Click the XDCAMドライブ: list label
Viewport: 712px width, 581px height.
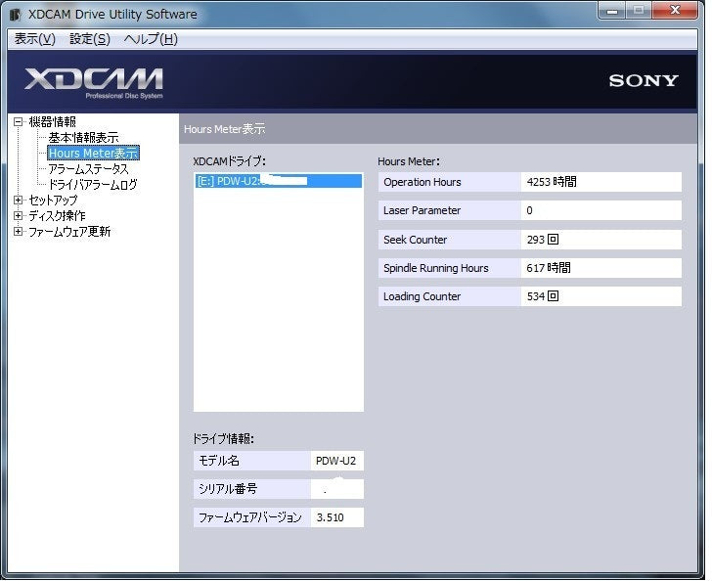tap(229, 161)
